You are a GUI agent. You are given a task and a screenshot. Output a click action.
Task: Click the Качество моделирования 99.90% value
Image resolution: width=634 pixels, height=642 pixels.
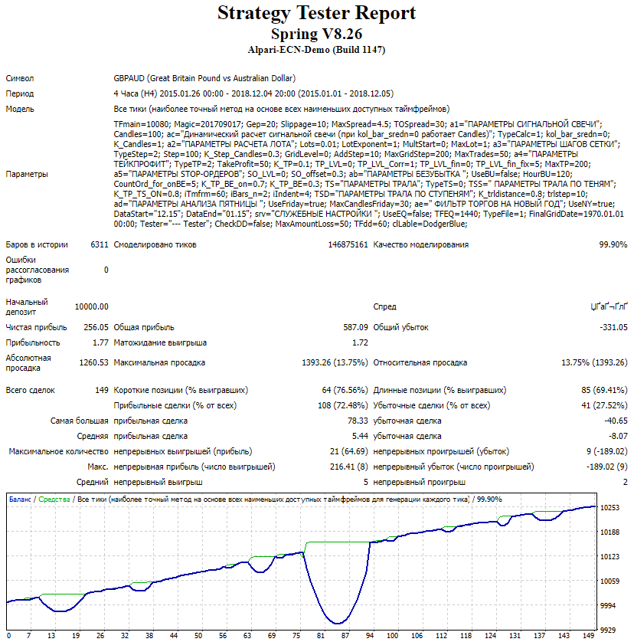coord(613,244)
